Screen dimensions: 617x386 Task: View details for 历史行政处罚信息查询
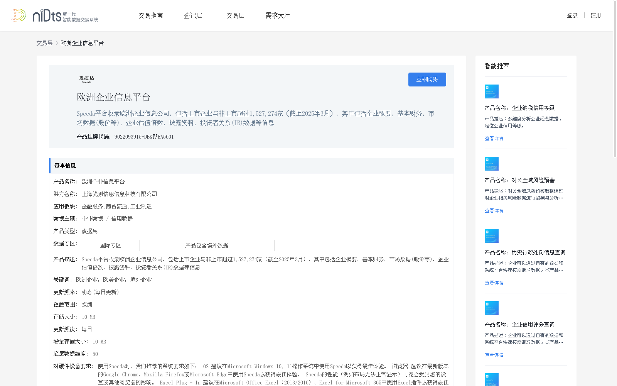pyautogui.click(x=494, y=283)
